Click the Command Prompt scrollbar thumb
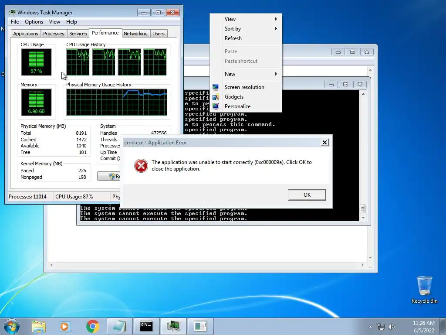This screenshot has height=335, width=446. (363, 209)
